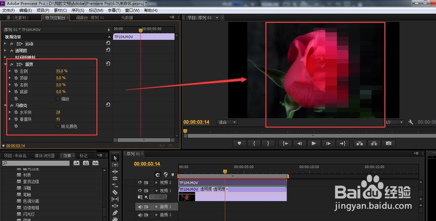The image size is (436, 221).
Task: Open program monitor settings wrench
Action: point(410,122)
